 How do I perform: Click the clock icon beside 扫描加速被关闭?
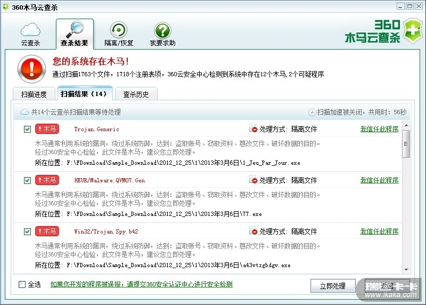(312, 112)
